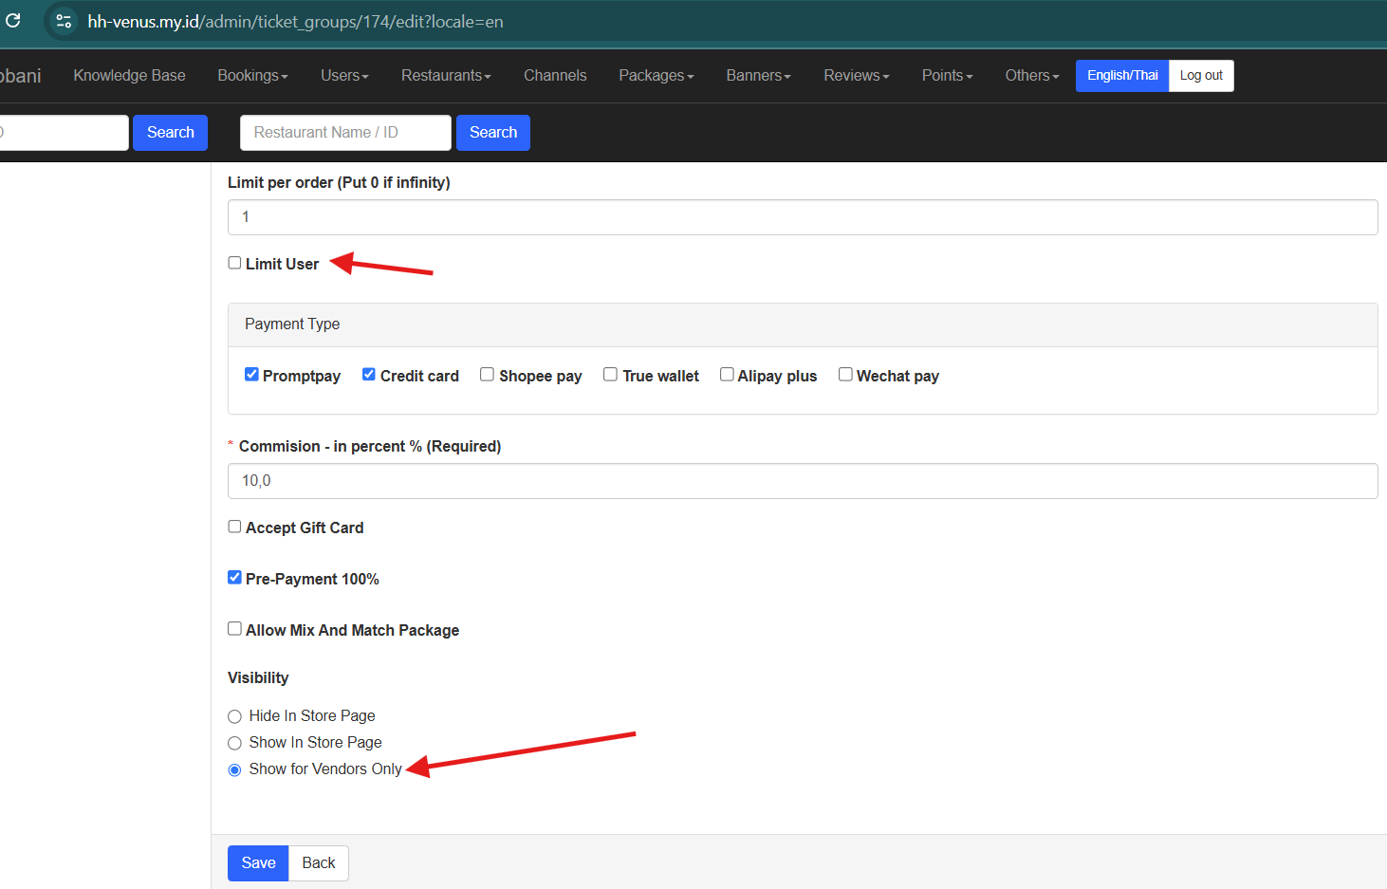Enable the Accept Gift Card checkbox

pyautogui.click(x=234, y=527)
